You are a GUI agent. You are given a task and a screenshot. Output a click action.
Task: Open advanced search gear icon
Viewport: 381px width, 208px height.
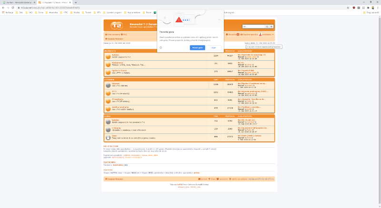point(272,27)
